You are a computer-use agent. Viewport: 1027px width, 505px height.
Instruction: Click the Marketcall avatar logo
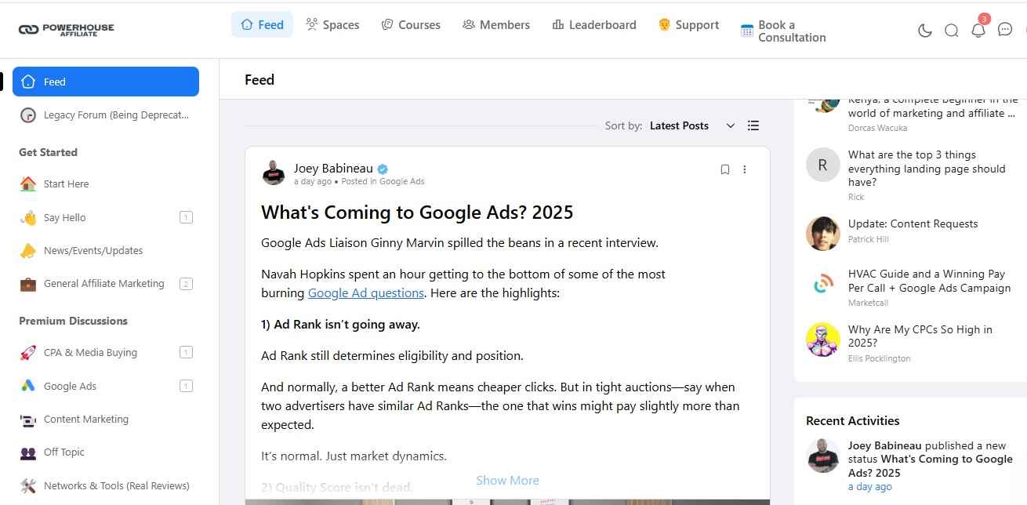click(x=822, y=284)
